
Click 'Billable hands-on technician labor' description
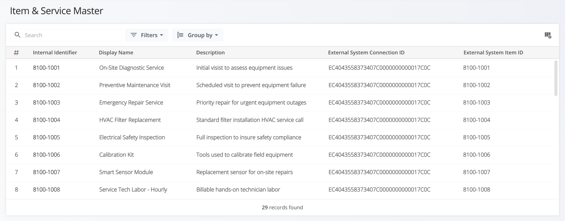pos(238,190)
